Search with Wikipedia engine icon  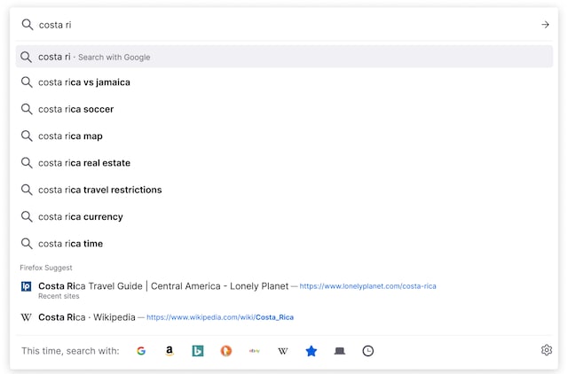pyautogui.click(x=283, y=351)
